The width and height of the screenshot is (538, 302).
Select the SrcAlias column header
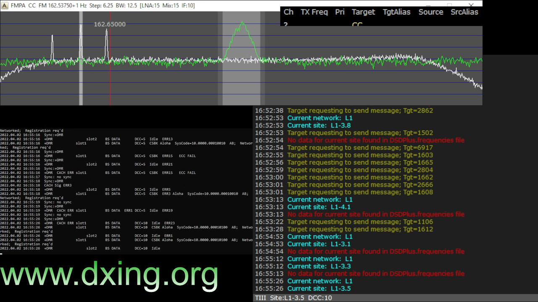click(x=464, y=12)
